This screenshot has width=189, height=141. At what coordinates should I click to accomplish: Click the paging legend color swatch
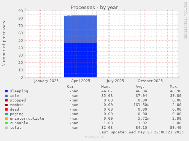[6, 114]
